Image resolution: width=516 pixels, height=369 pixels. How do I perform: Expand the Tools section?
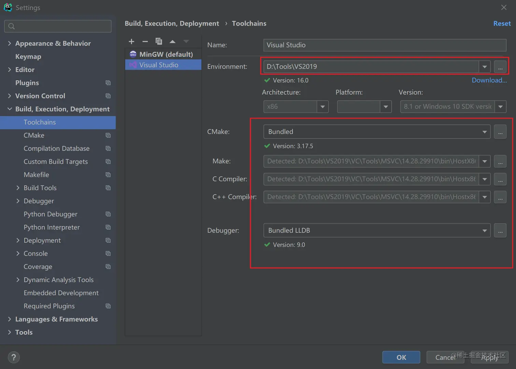point(10,332)
